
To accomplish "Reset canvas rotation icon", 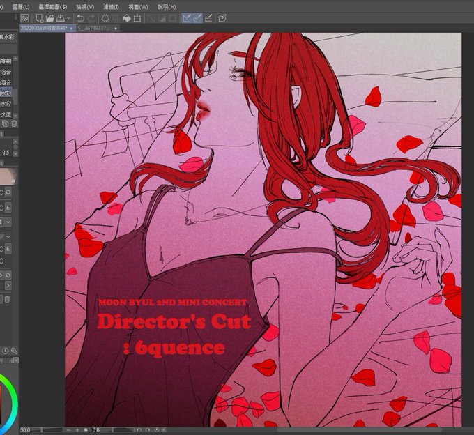I will pyautogui.click(x=156, y=429).
